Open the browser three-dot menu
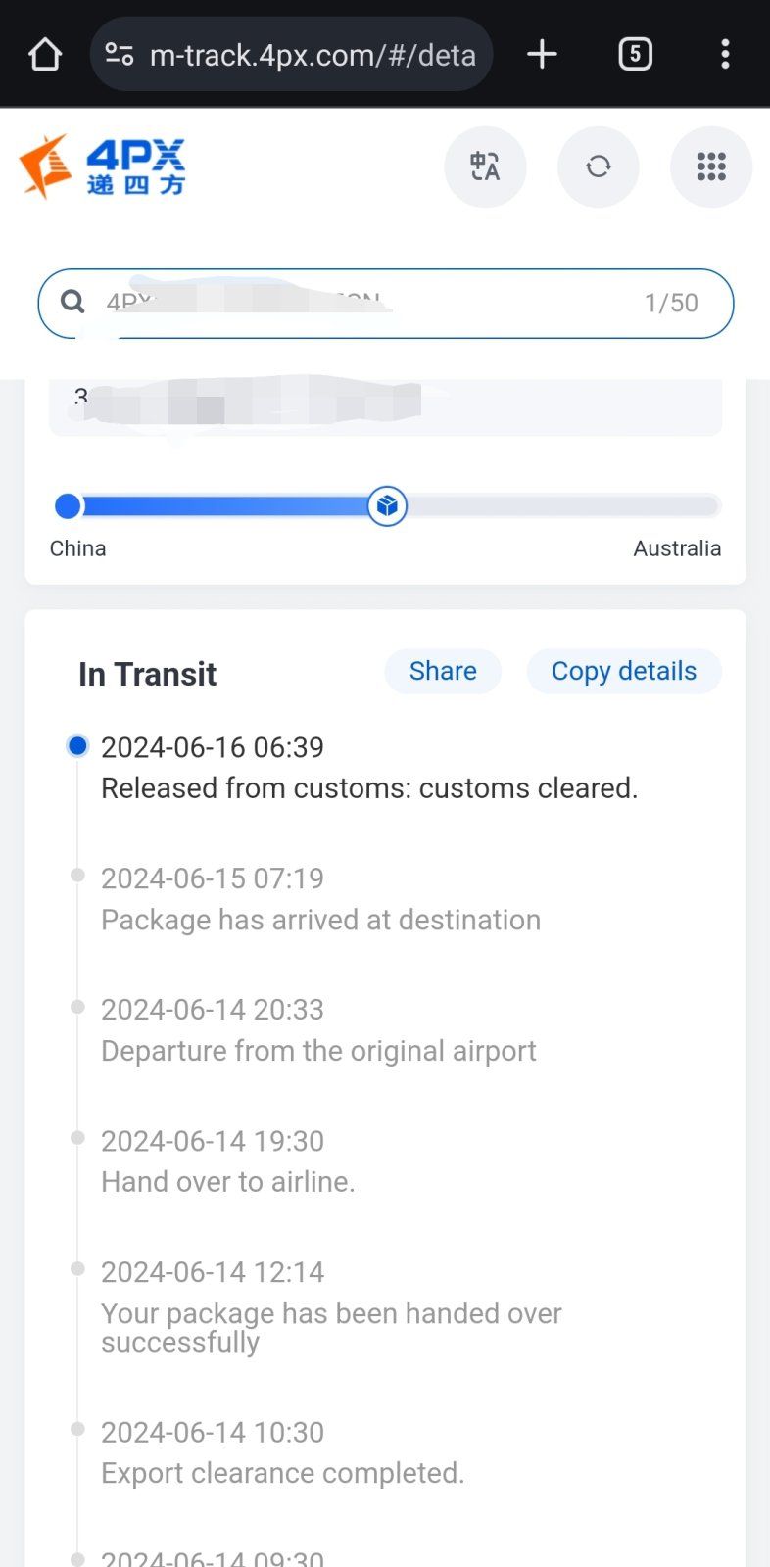The image size is (770, 1567). [725, 54]
